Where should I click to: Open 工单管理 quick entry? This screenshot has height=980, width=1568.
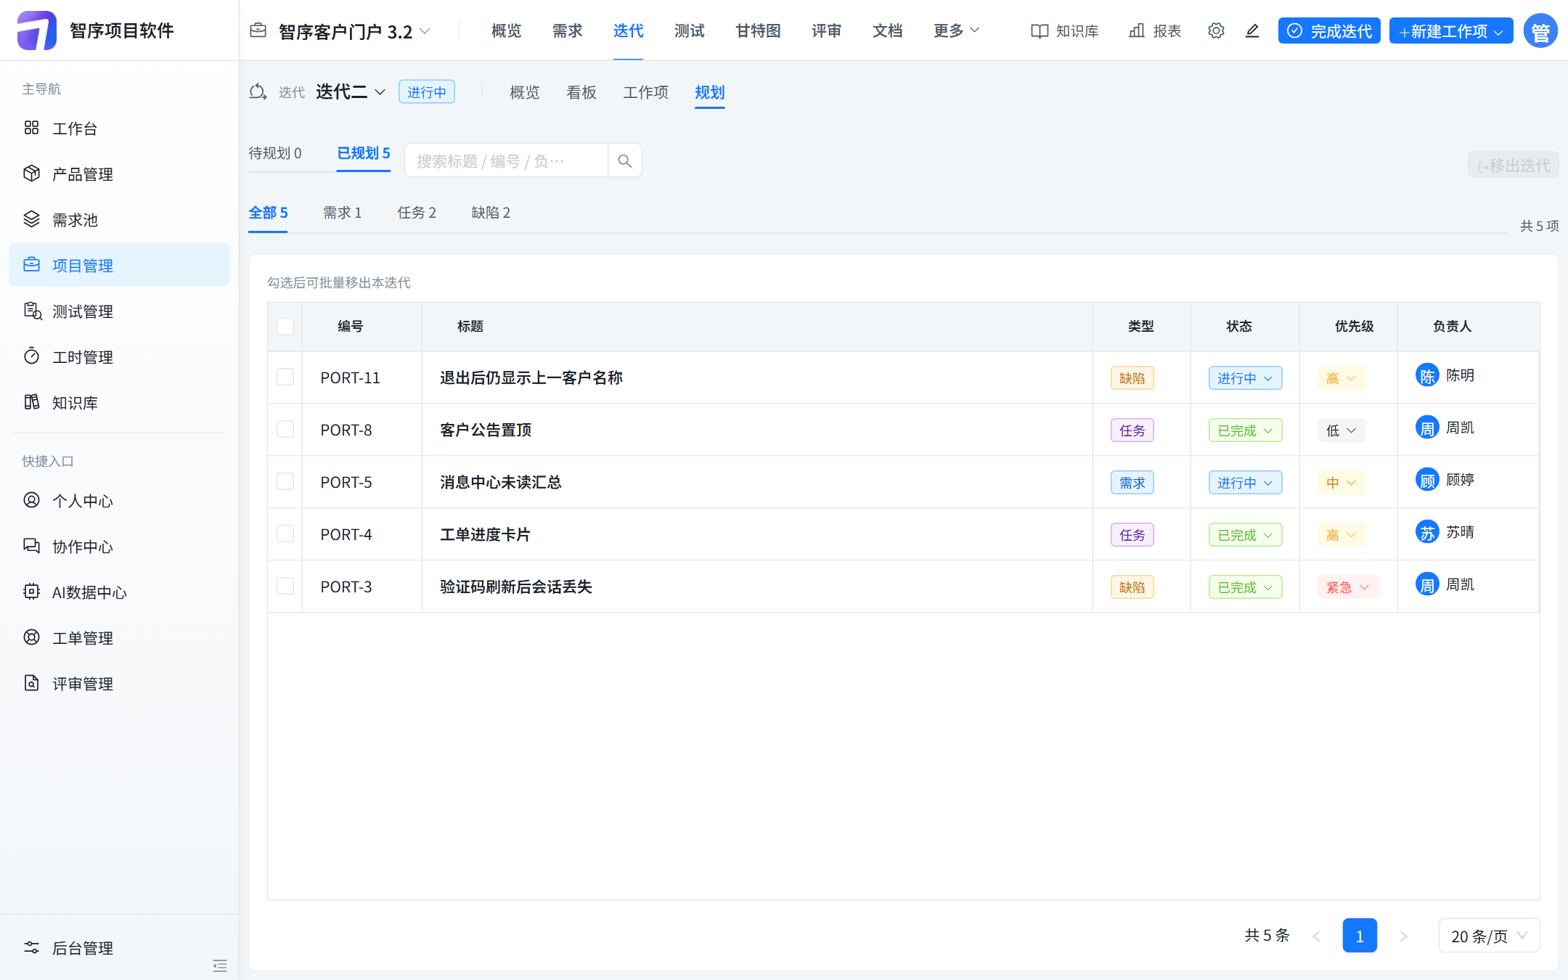(119, 638)
